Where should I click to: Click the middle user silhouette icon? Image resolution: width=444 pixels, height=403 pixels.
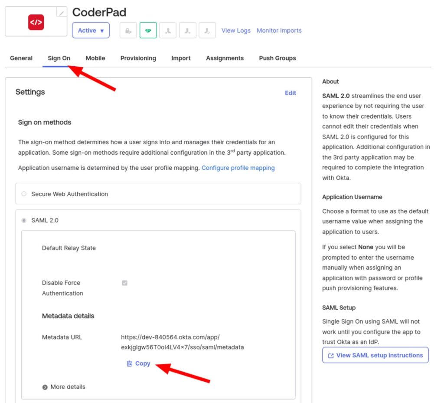[x=187, y=30]
